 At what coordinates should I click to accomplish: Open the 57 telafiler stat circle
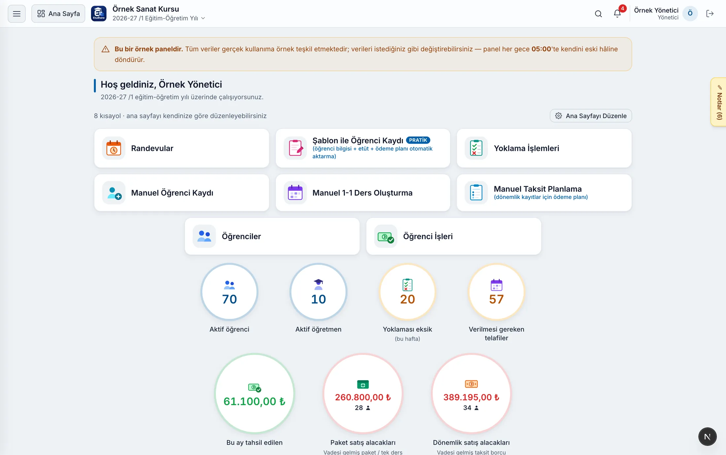tap(496, 292)
